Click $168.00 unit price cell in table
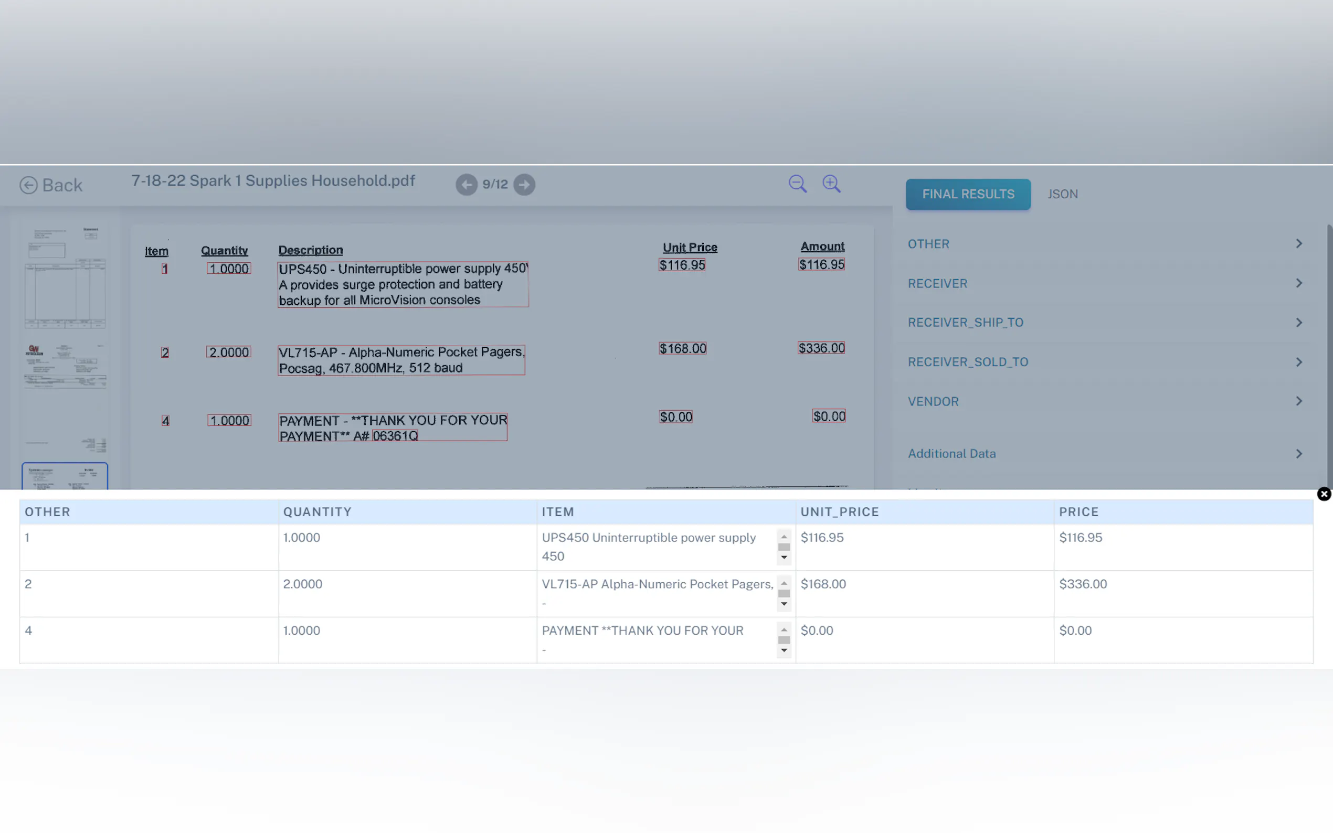The height and width of the screenshot is (833, 1333). (823, 584)
